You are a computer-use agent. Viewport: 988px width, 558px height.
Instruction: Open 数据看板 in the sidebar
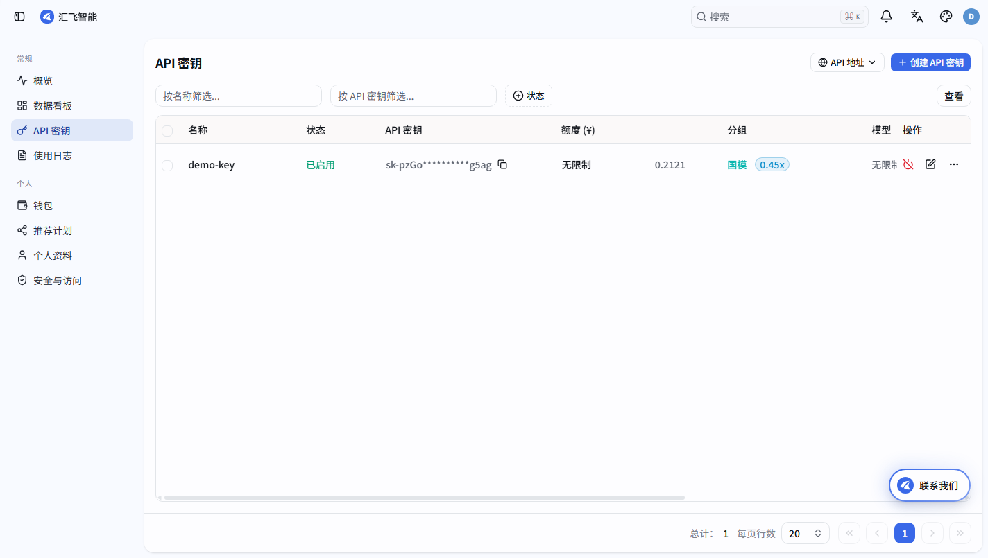coord(72,105)
